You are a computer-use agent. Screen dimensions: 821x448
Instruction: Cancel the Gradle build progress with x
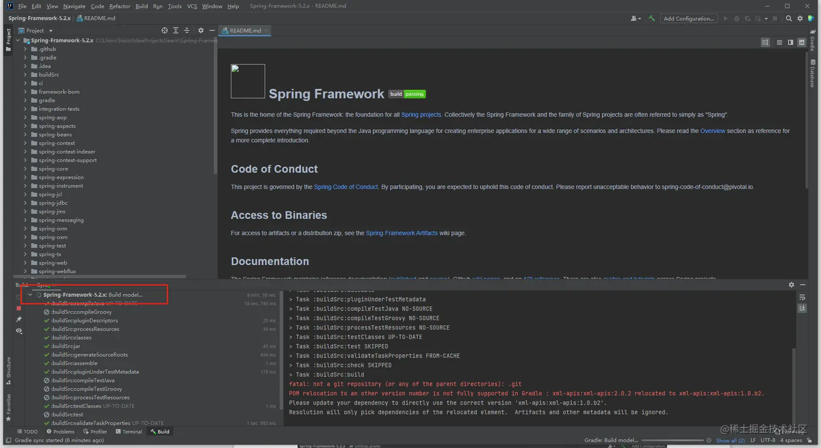pyautogui.click(x=709, y=440)
